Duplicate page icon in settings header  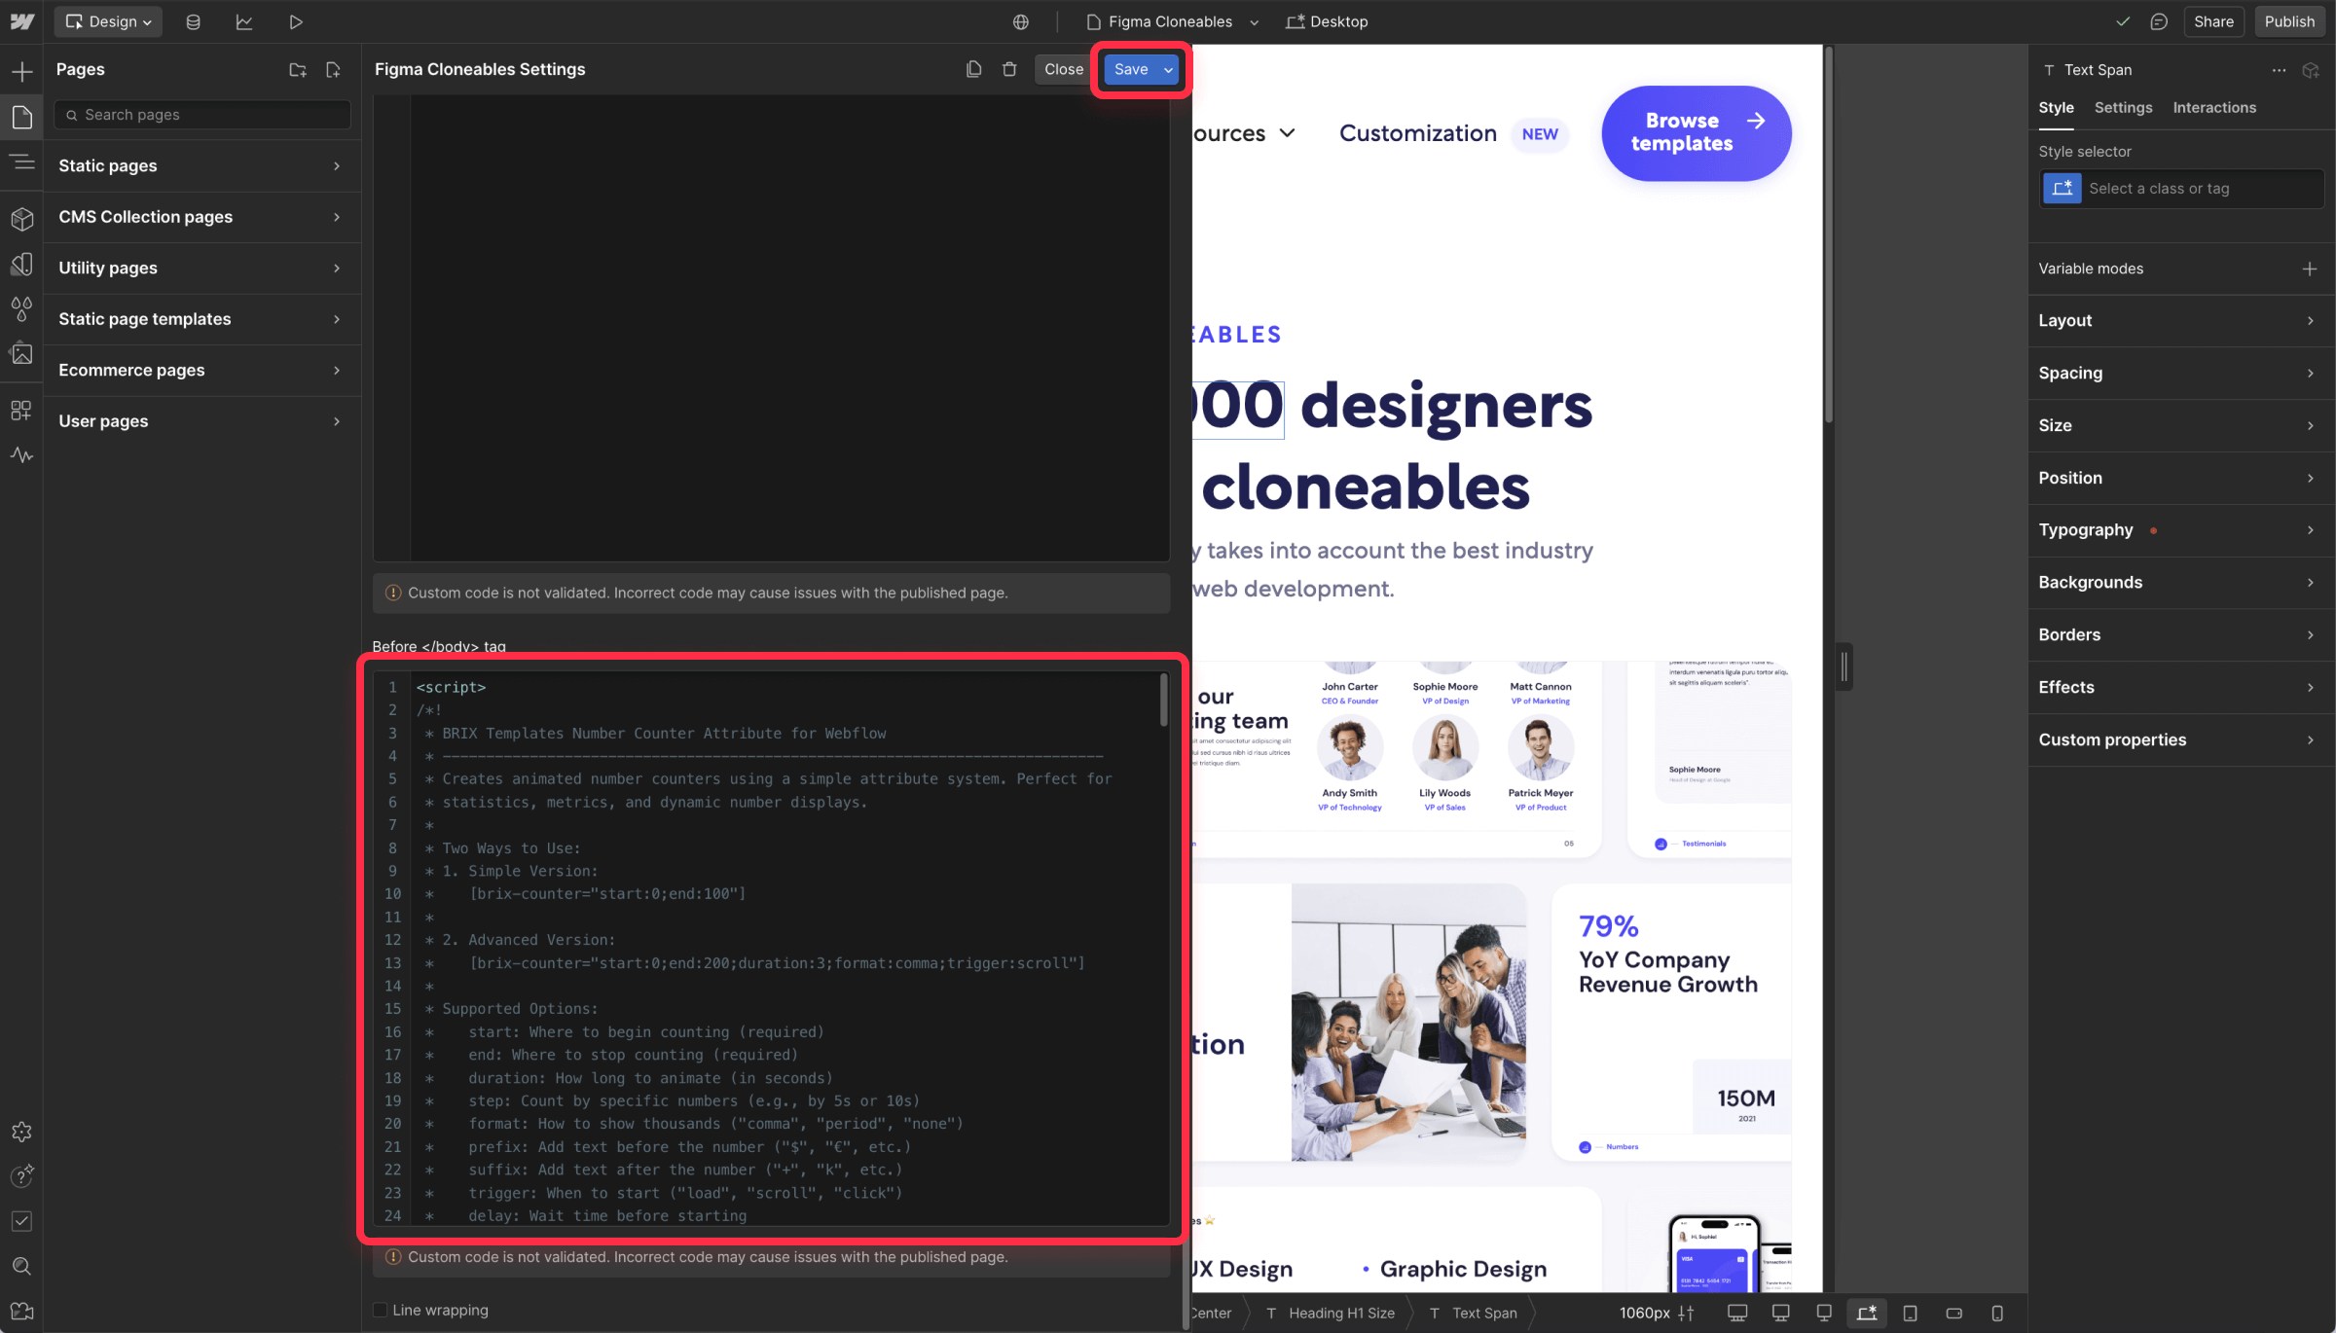pyautogui.click(x=973, y=69)
